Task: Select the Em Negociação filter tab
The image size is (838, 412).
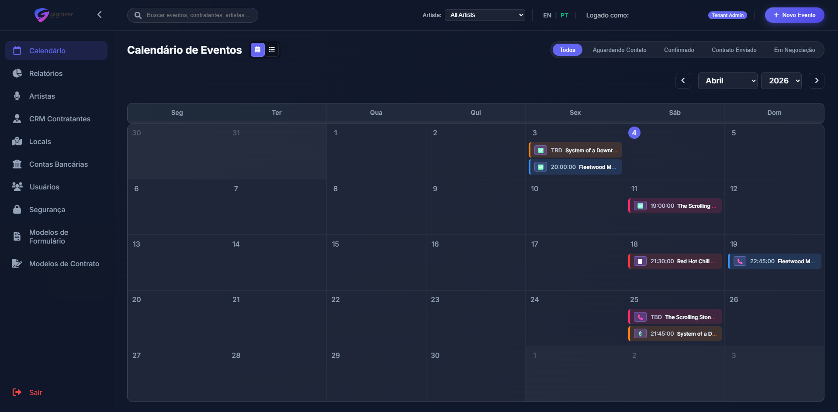Action: coord(794,50)
